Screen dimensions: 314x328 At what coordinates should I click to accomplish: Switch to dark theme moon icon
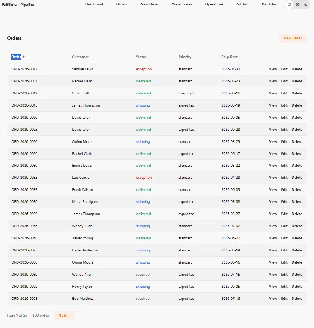(x=306, y=4)
